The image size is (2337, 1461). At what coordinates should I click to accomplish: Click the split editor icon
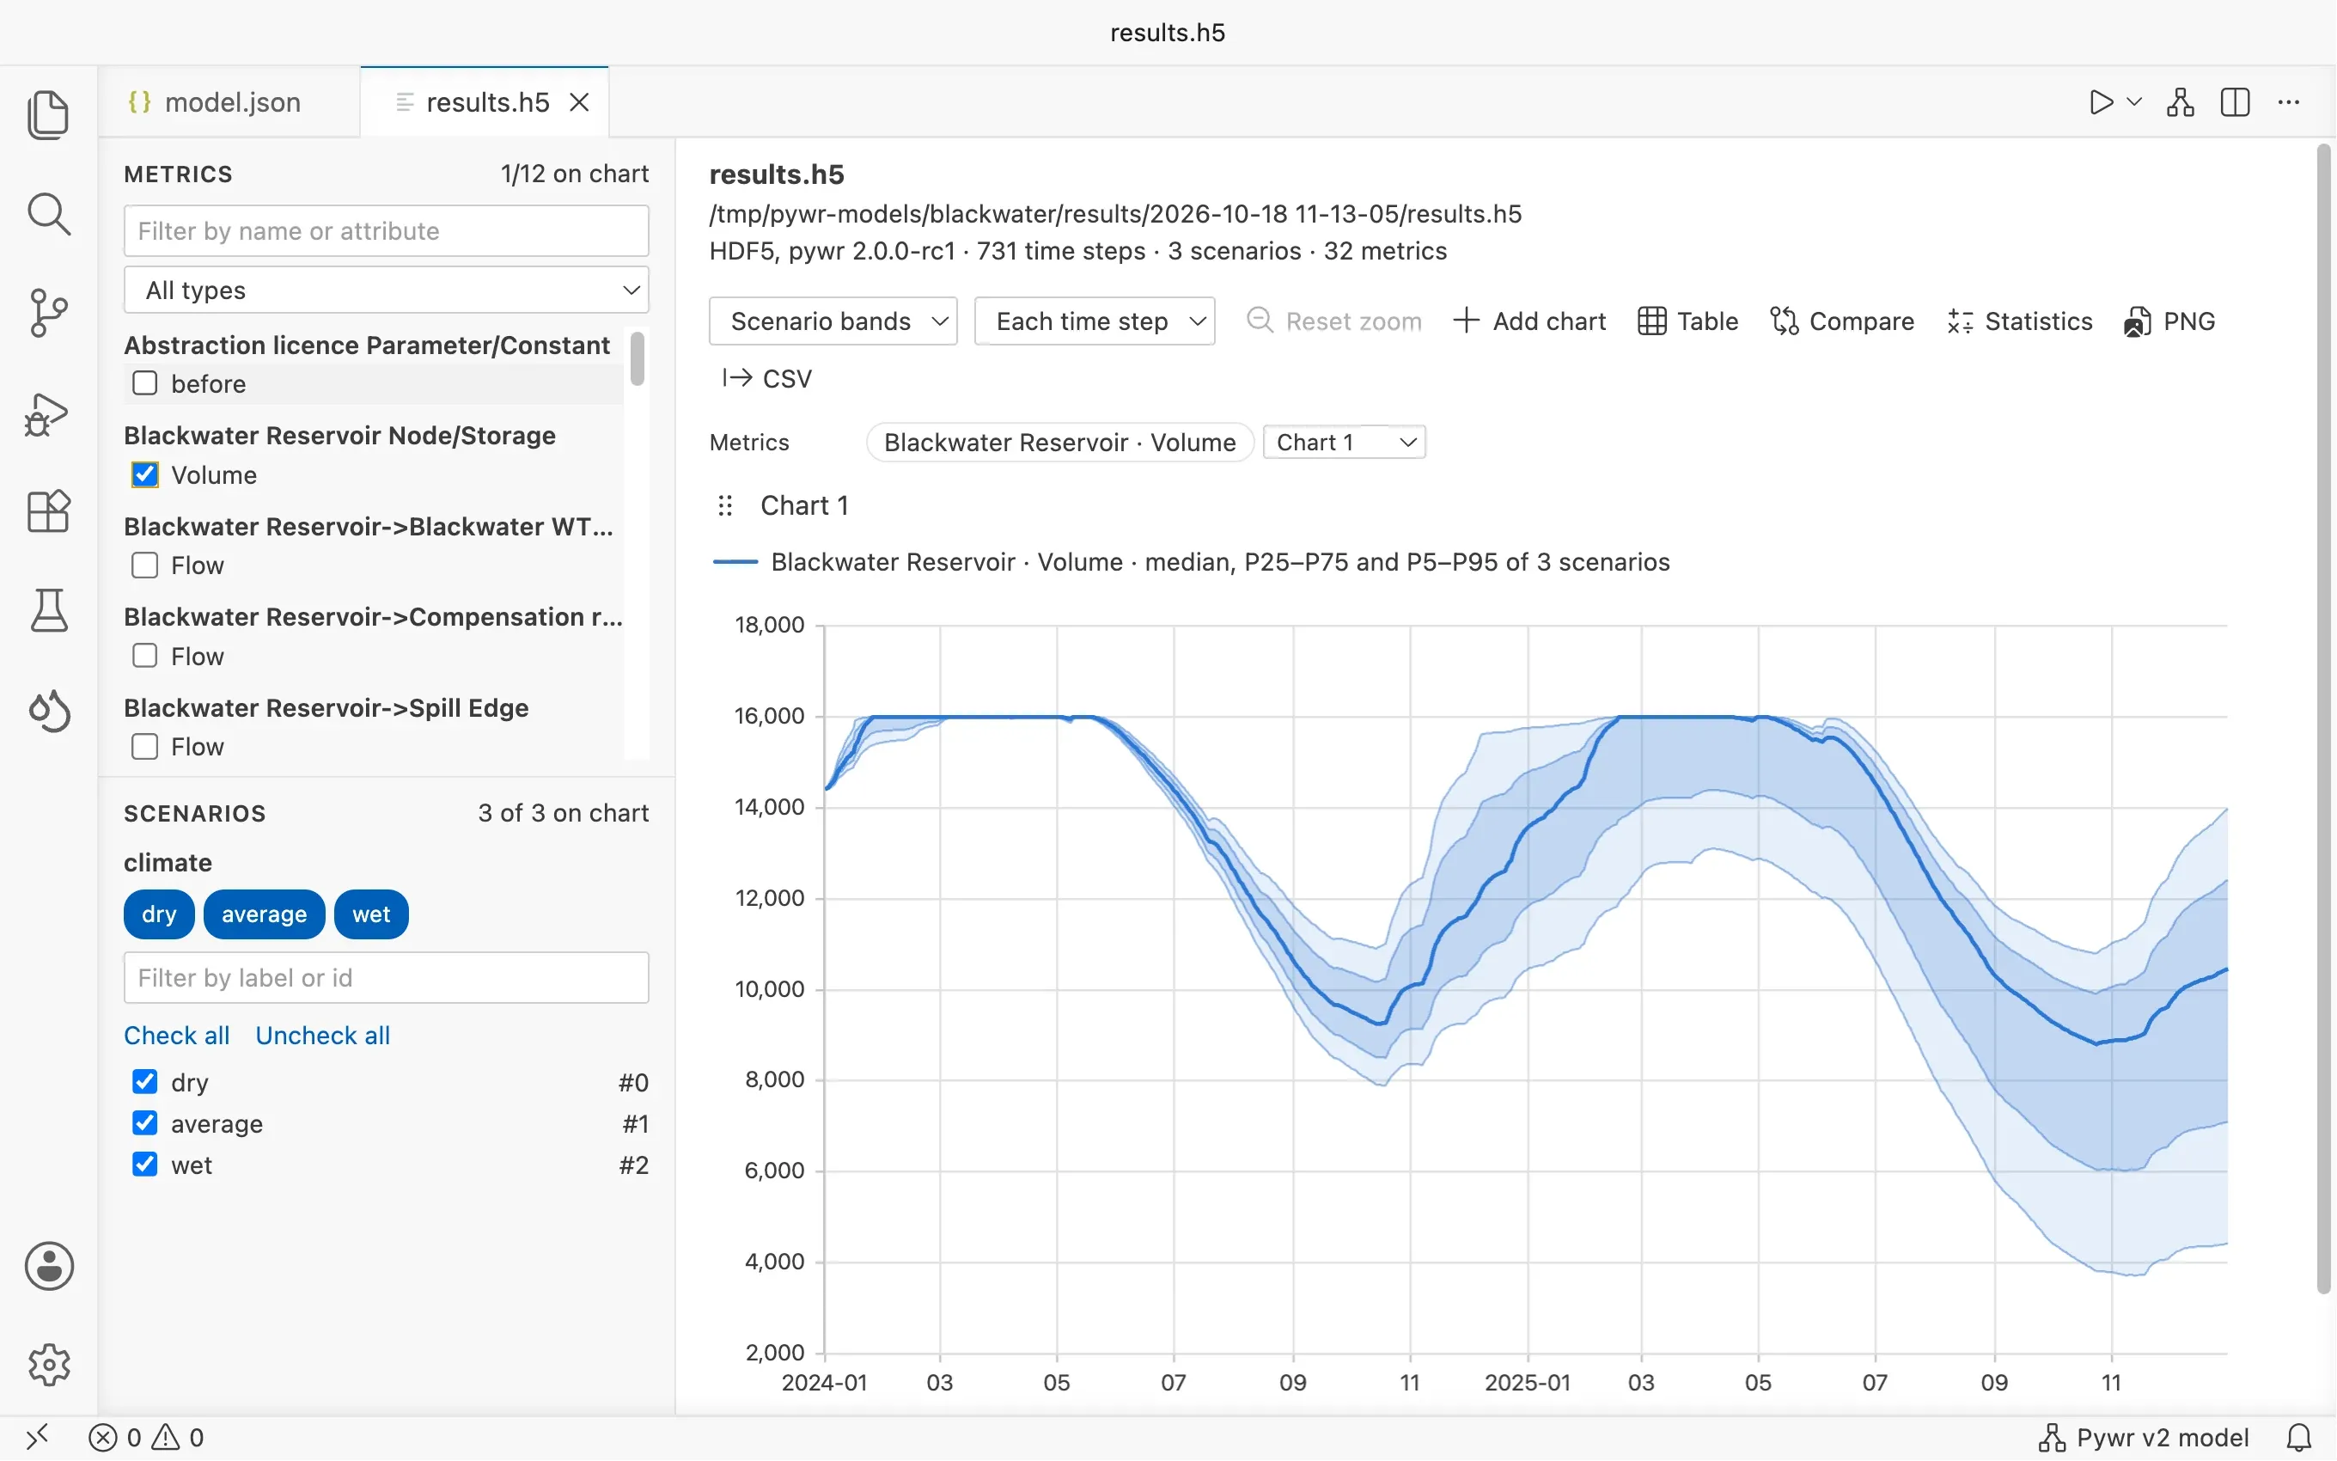click(2235, 102)
